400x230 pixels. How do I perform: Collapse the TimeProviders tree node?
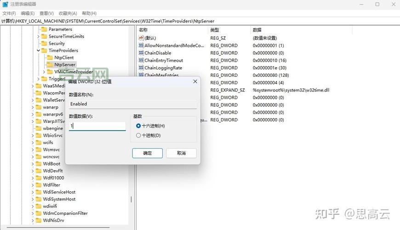click(x=38, y=50)
